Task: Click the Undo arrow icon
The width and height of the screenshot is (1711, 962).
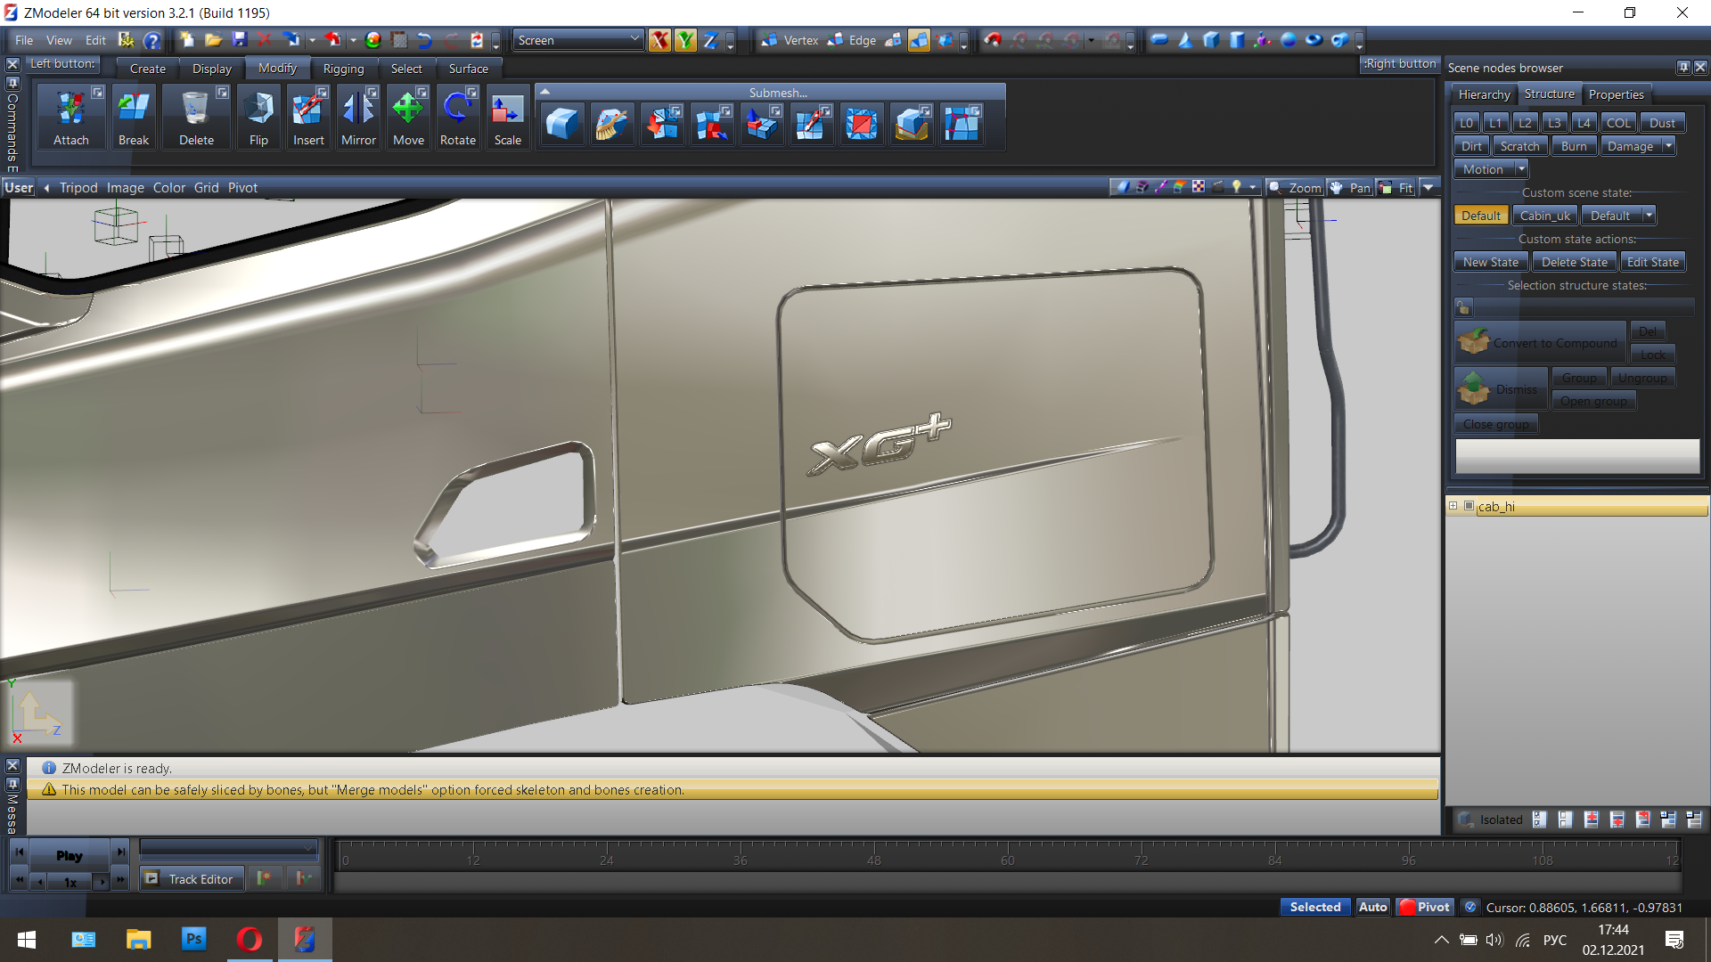Action: pos(424,40)
